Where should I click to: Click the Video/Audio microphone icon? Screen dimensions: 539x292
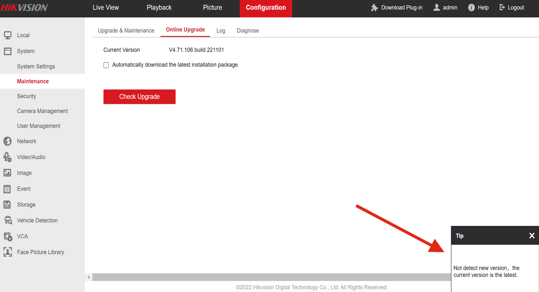[8, 157]
